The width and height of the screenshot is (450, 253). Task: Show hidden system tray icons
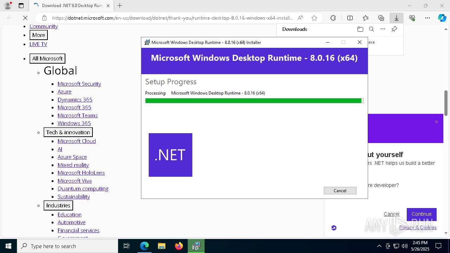(379, 246)
